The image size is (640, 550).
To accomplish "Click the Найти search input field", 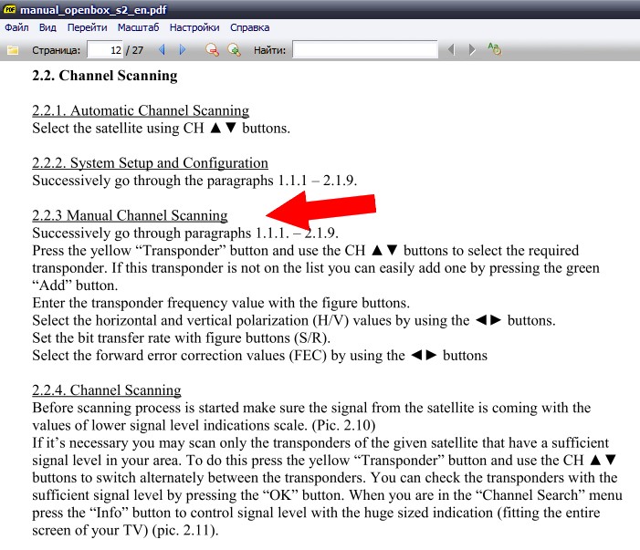I will [365, 50].
